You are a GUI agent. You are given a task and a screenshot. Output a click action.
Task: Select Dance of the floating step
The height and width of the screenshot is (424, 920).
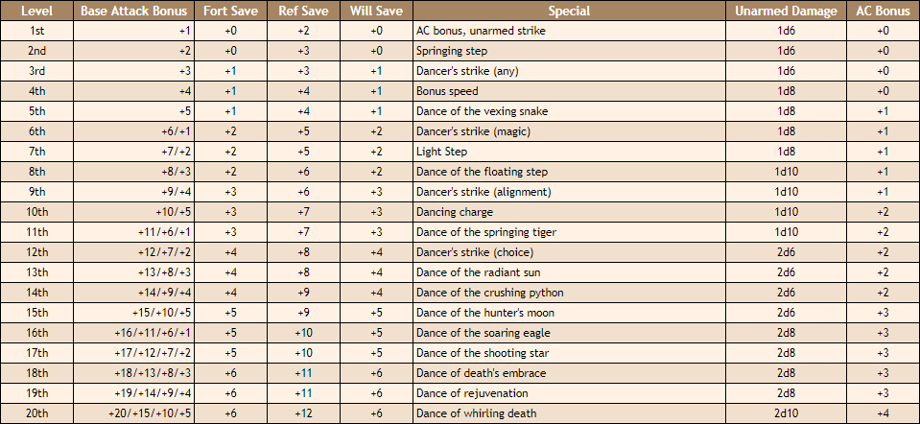(x=483, y=172)
